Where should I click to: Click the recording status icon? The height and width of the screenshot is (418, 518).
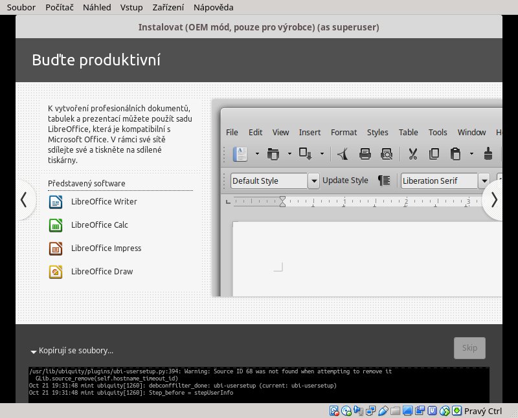[x=420, y=411]
